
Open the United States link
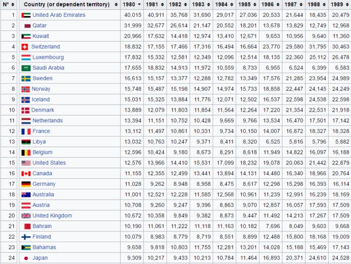click(49, 163)
